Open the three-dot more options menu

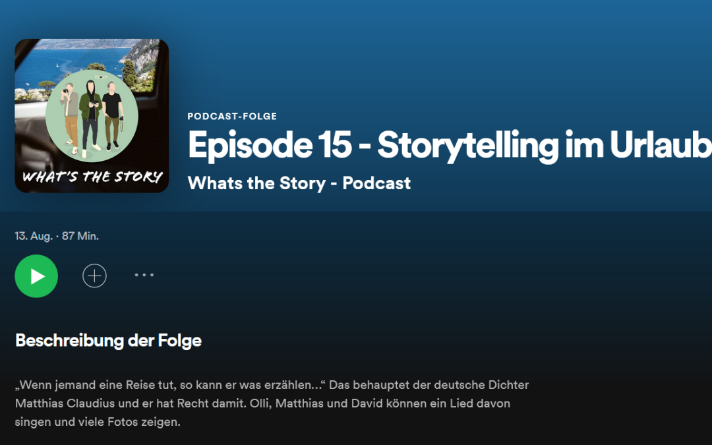(x=144, y=275)
